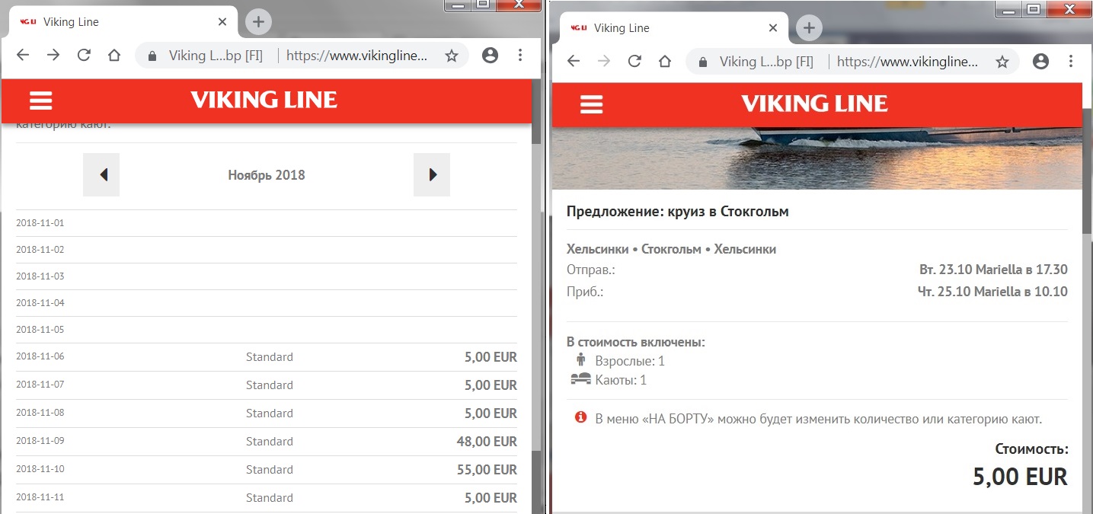Select 2018-11-09 row priced 48,00 EUR
The image size is (1093, 514).
tap(267, 442)
